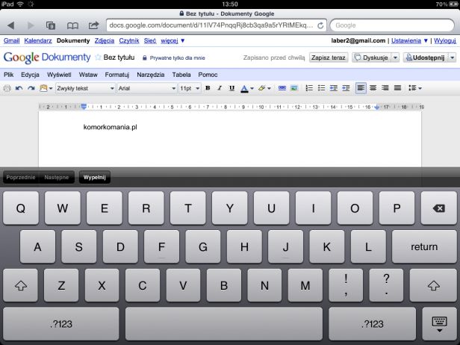Image resolution: width=460 pixels, height=345 pixels.
Task: Open the text color picker
Action: [246, 88]
